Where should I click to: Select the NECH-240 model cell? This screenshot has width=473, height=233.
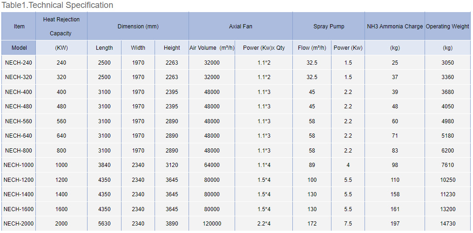point(19,63)
